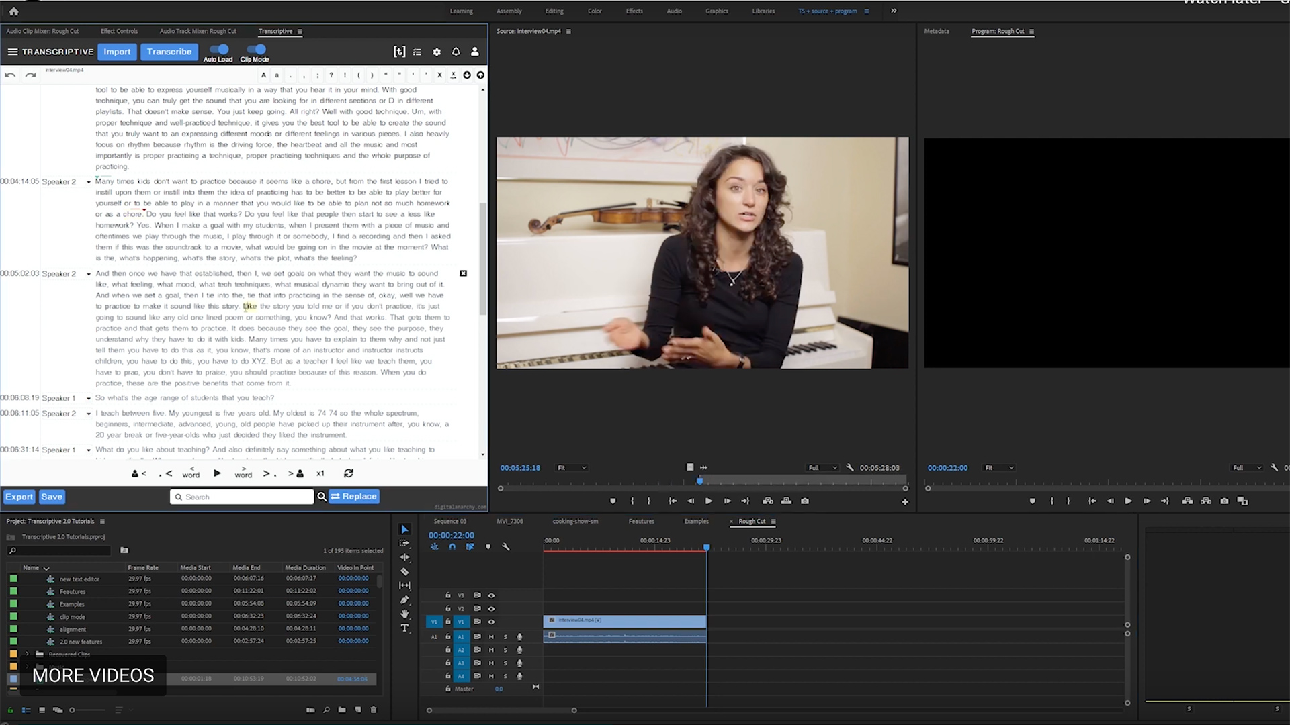Expand the Recovered Clips tree item
1290x725 pixels.
[28, 653]
